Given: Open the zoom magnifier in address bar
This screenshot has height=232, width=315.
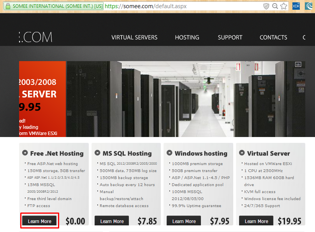Looking at the screenshot, I should pyautogui.click(x=275, y=6).
